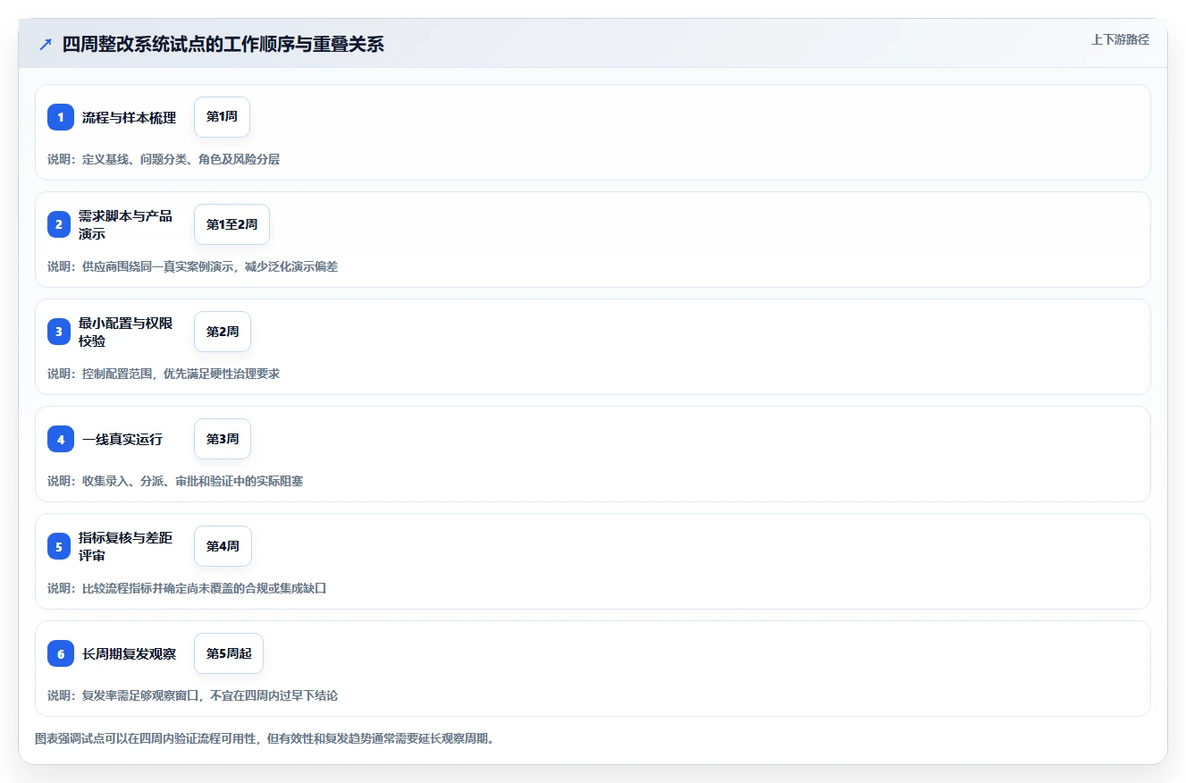This screenshot has height=783, width=1186.
Task: Select step title 最小配置与权限校验
Action: click(125, 332)
